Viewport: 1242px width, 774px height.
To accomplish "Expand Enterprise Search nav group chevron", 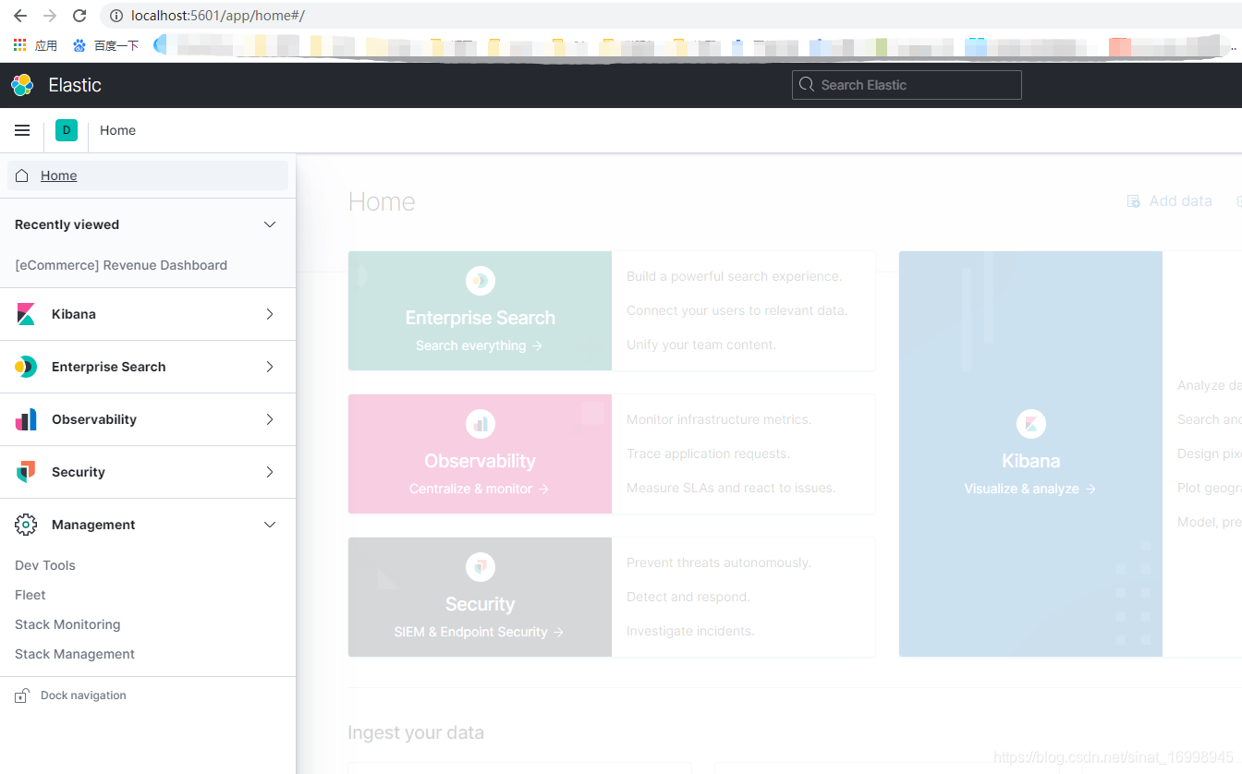I will click(270, 367).
